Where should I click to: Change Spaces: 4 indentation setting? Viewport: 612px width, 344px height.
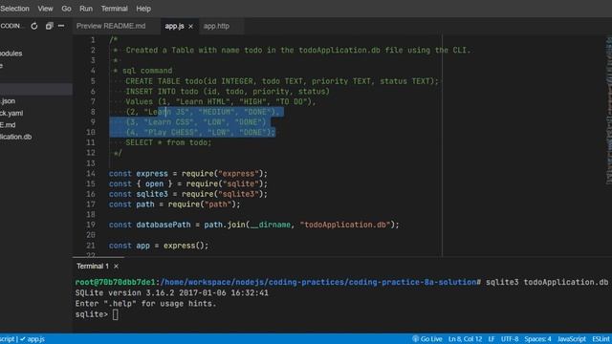click(x=537, y=339)
